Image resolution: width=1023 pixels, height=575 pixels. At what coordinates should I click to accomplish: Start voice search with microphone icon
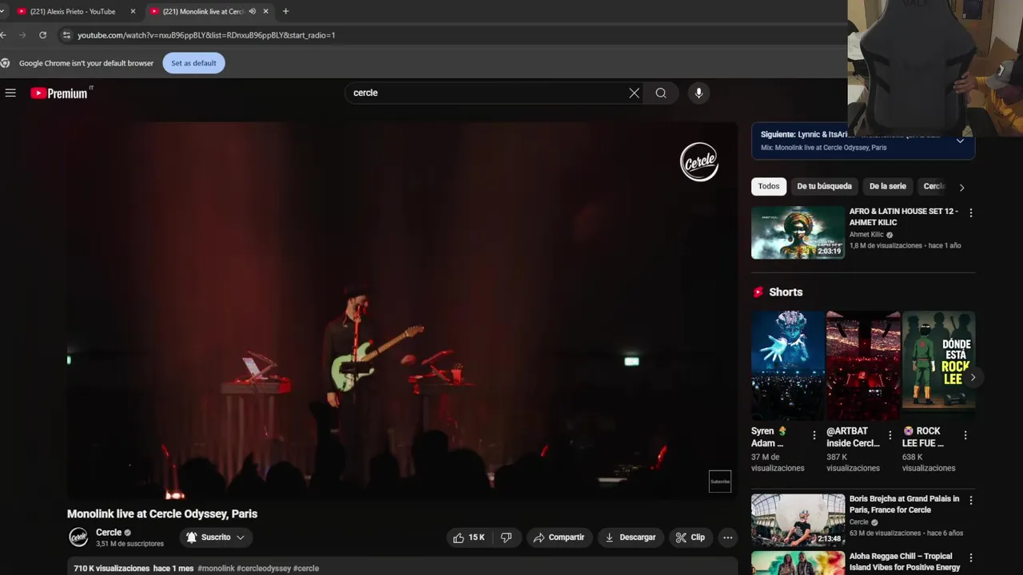click(x=699, y=93)
